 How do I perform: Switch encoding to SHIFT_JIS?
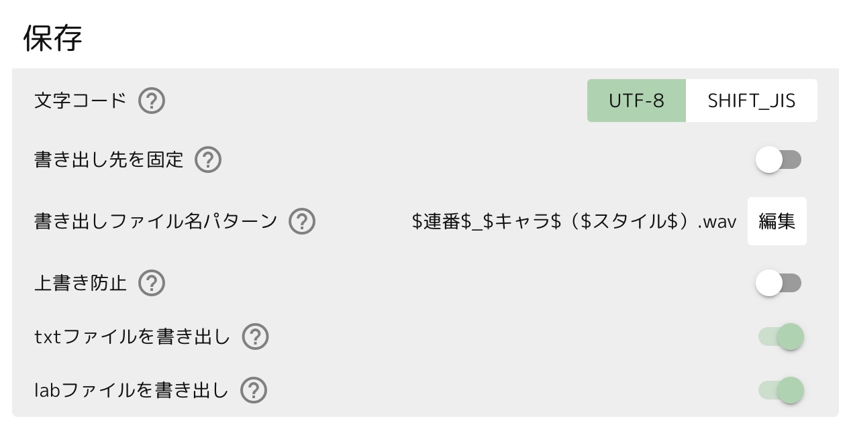752,101
